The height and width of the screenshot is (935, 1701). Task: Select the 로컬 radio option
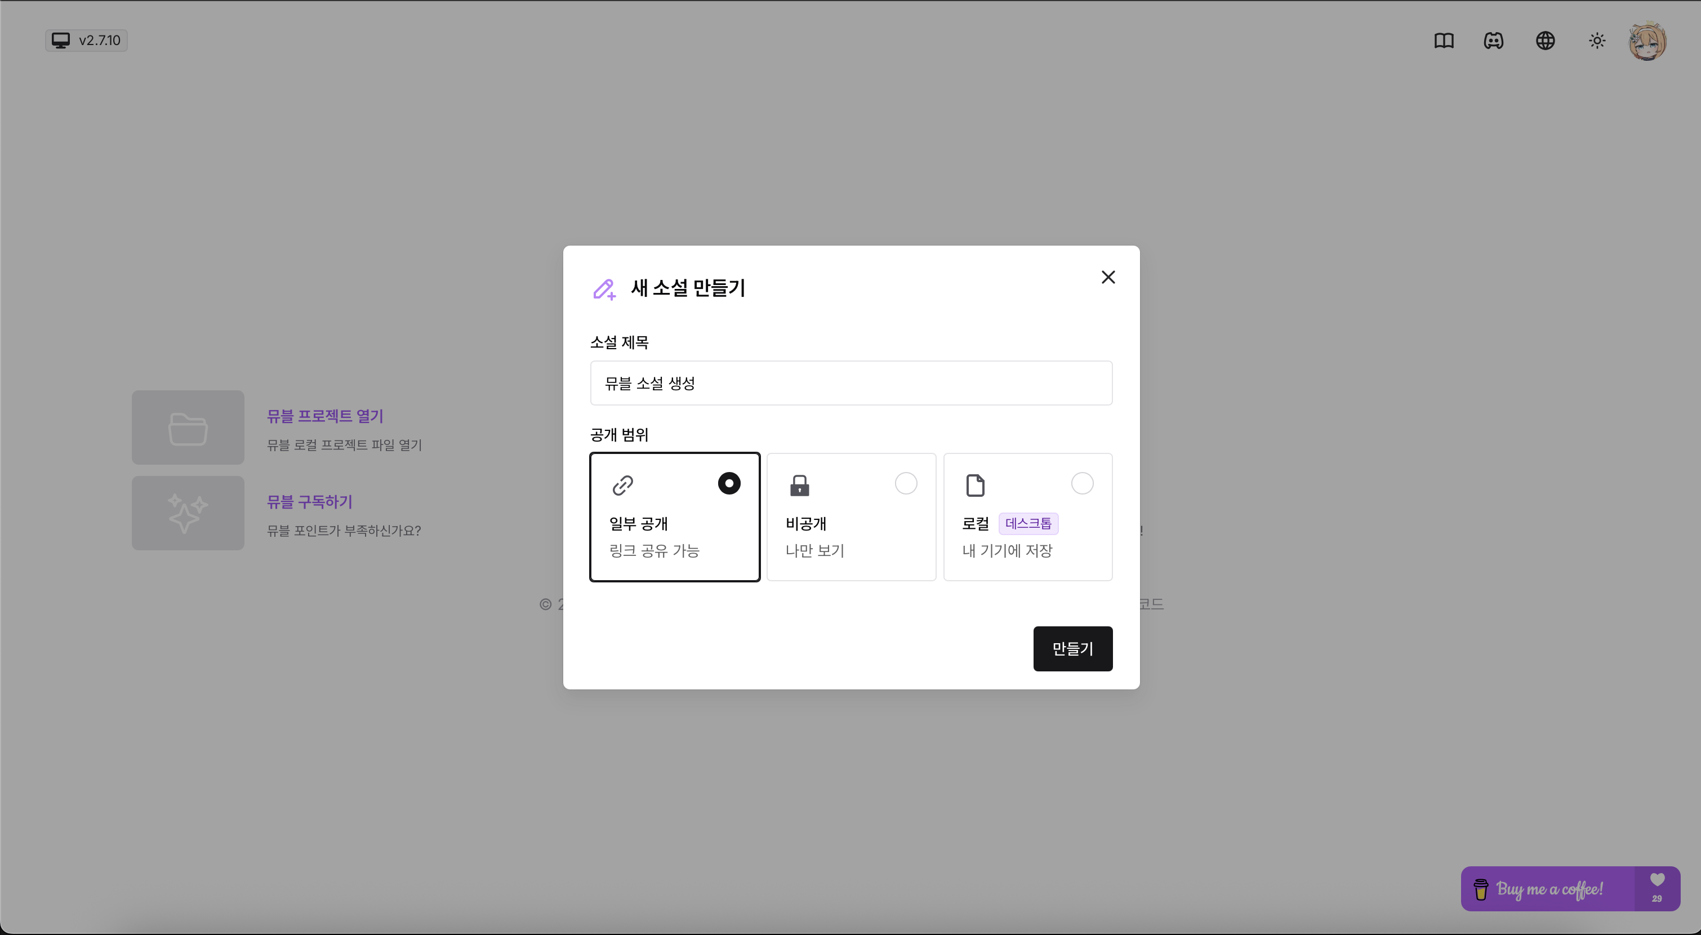[x=1081, y=483]
